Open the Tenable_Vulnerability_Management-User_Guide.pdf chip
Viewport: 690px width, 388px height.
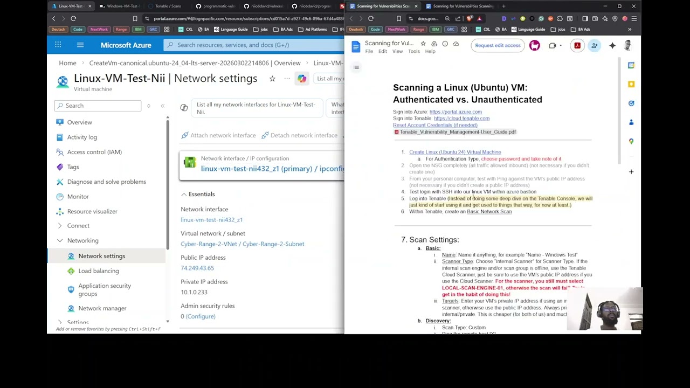point(455,132)
